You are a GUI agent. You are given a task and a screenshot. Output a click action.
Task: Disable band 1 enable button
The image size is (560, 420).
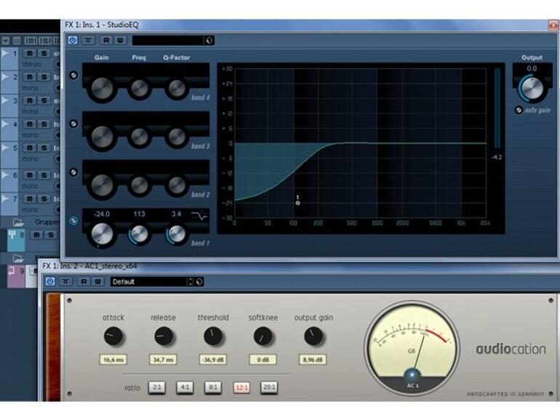tap(73, 221)
